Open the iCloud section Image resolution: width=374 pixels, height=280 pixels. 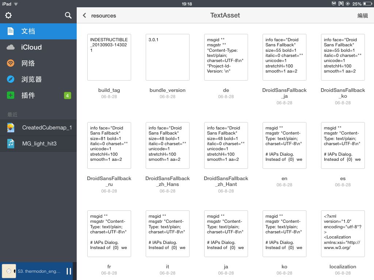tap(38, 47)
